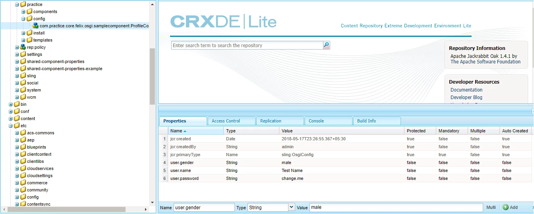Viewport: 534px width, 214px height.
Task: Expand the install tree node
Action: (23, 33)
